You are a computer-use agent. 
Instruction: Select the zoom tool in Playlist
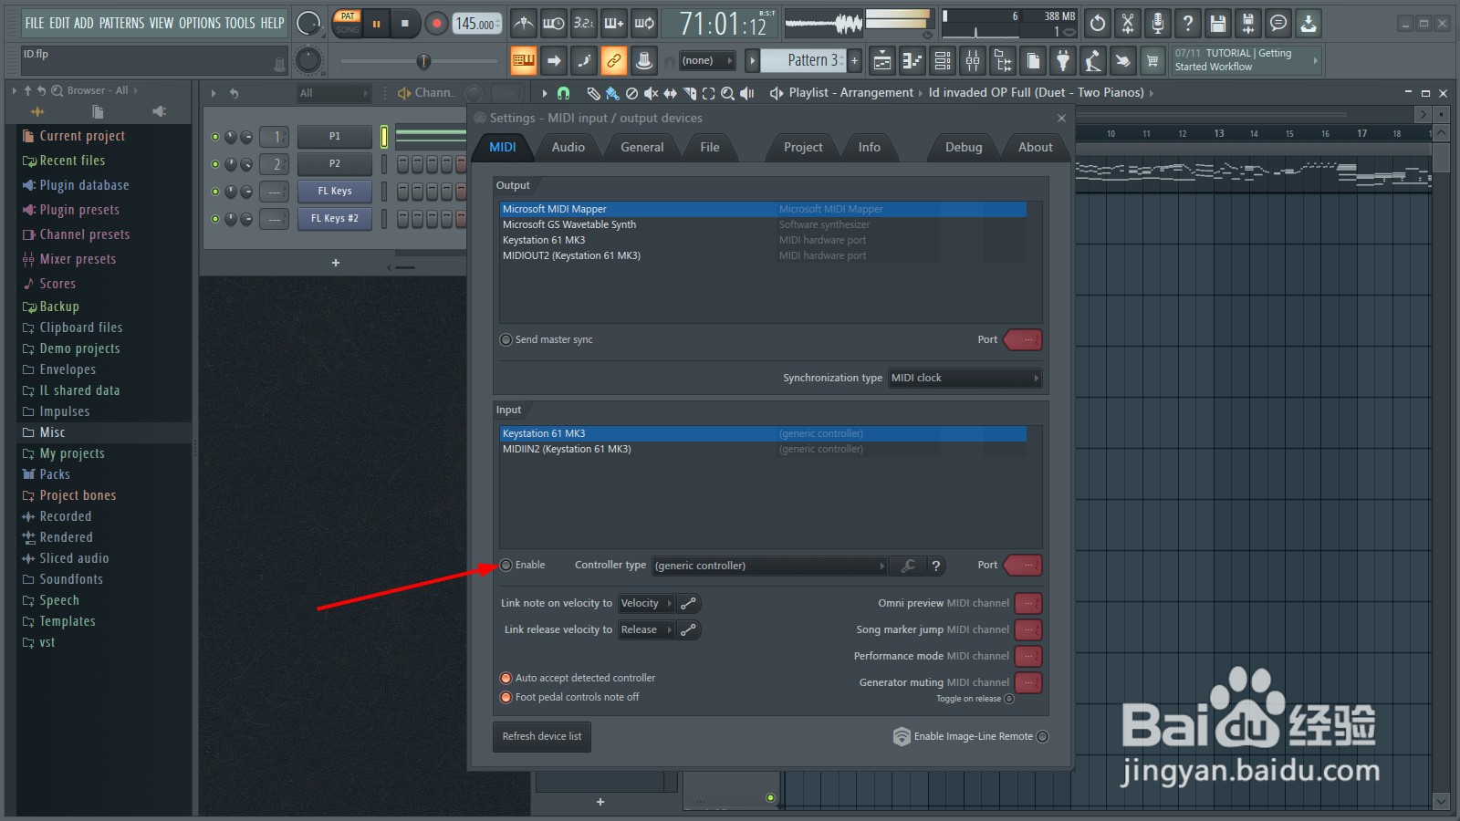tap(727, 93)
